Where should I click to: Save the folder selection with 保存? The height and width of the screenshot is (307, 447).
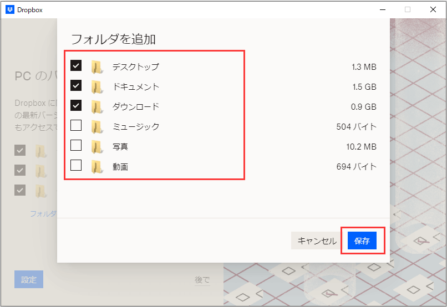(x=362, y=241)
